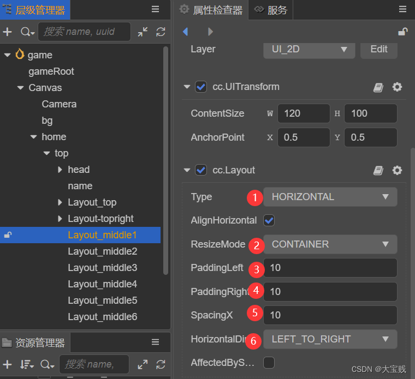The image size is (415, 379).
Task: Open the cc.Layout component settings gear
Action: (397, 170)
